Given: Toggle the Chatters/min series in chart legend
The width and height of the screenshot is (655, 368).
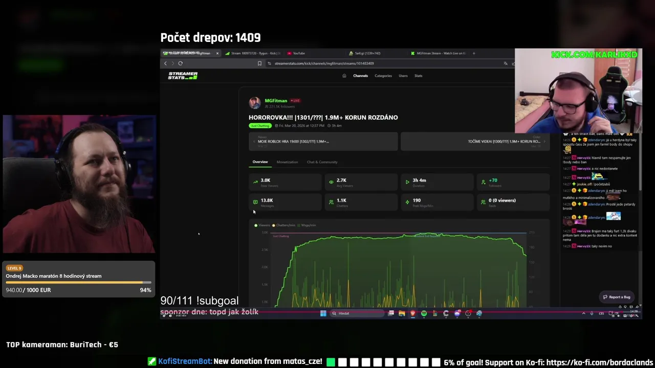Looking at the screenshot, I should coord(284,225).
